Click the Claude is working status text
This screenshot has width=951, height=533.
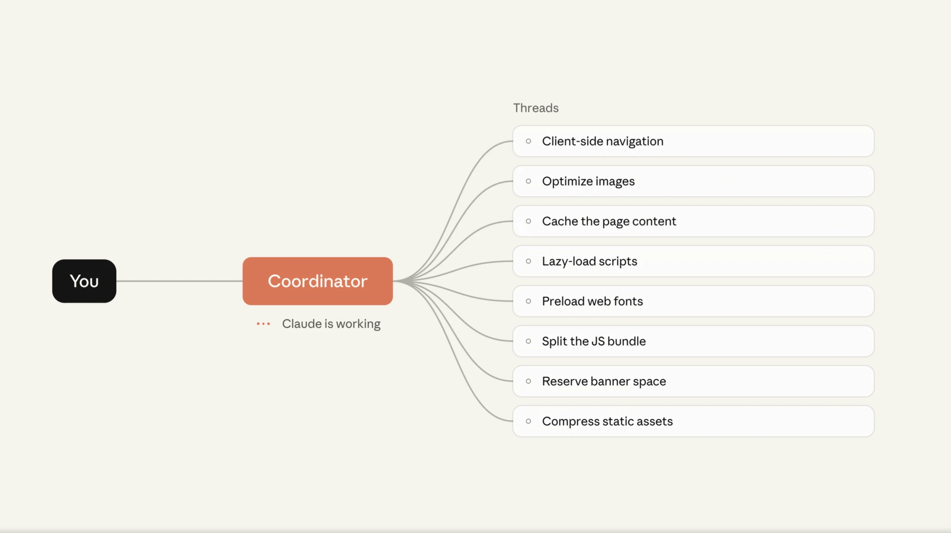[331, 324]
